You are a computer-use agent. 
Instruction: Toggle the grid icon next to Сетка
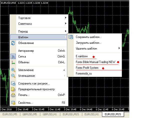tap(13, 56)
